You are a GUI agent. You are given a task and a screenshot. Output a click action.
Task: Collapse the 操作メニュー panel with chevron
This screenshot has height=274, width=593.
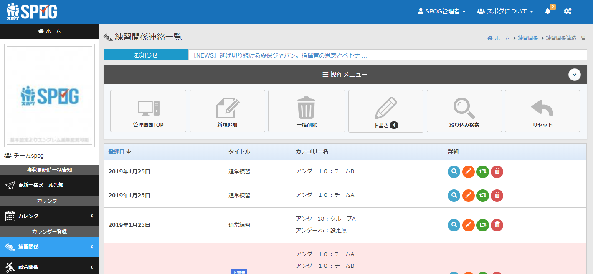click(x=575, y=75)
